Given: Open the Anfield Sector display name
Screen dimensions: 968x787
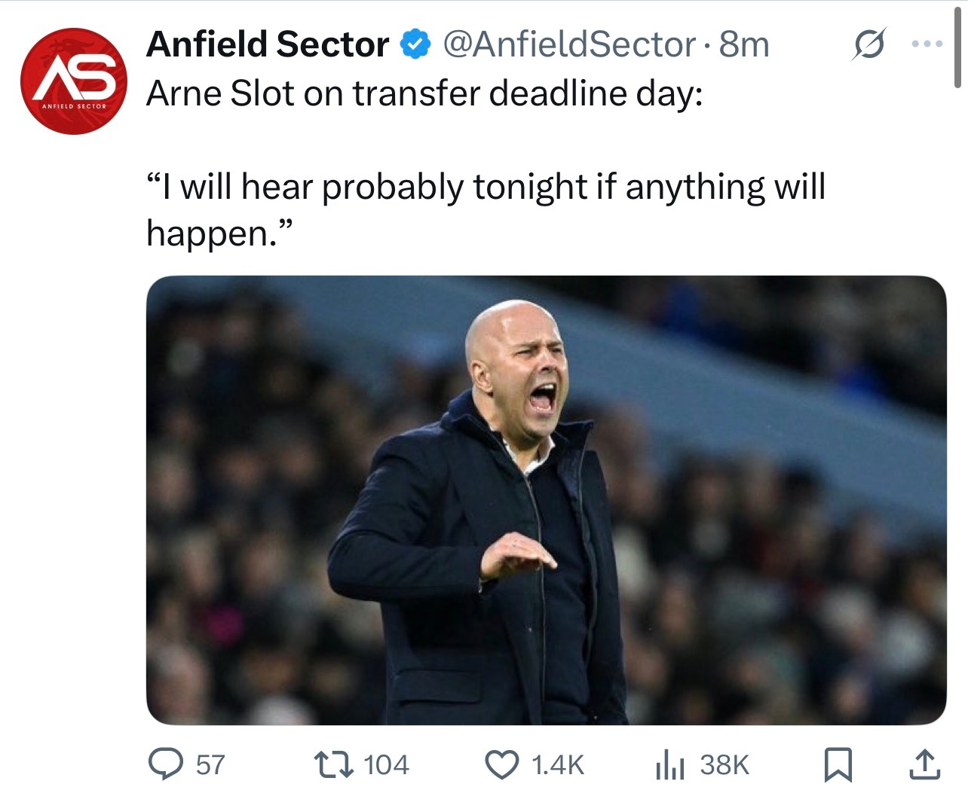Looking at the screenshot, I should click(268, 44).
